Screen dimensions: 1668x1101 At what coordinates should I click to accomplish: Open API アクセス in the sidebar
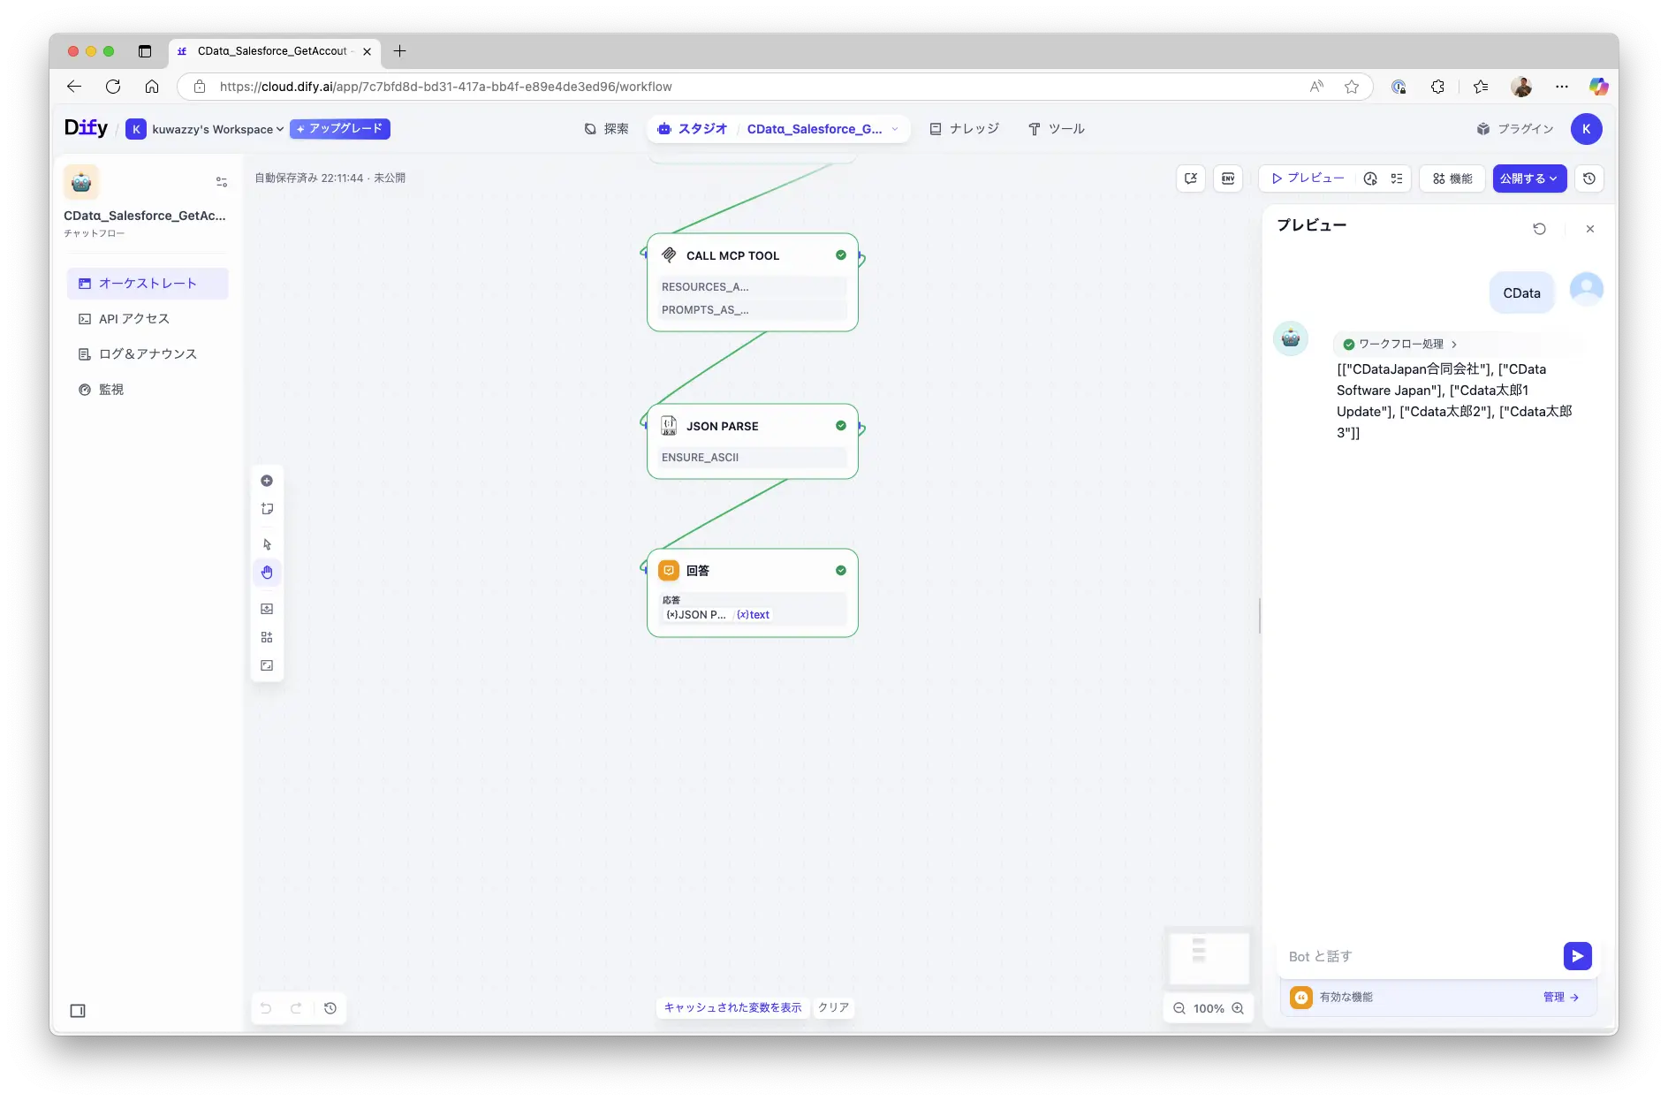tap(148, 319)
